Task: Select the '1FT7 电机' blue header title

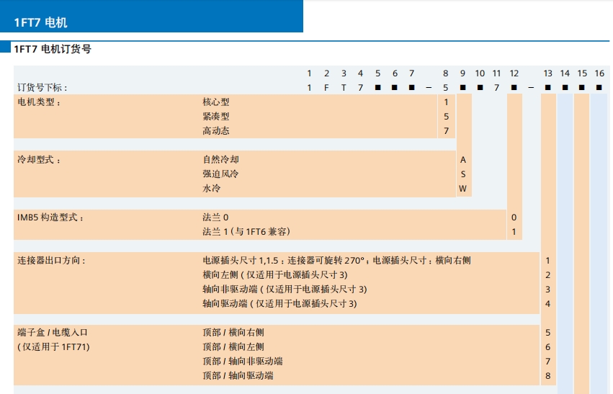Action: (x=40, y=22)
